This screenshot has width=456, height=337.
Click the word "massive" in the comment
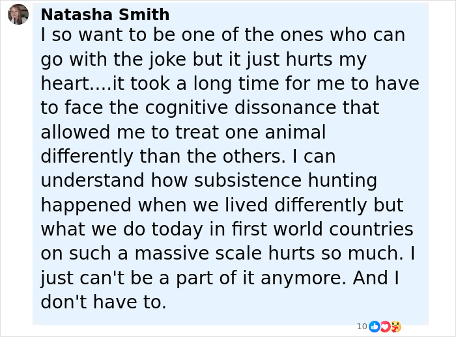(172, 253)
